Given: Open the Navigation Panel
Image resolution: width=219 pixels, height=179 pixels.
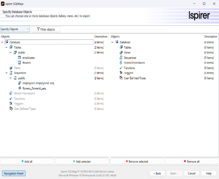Looking at the screenshot, I should coord(14,173).
